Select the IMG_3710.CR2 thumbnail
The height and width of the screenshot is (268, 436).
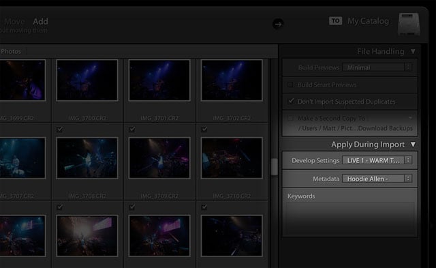pyautogui.click(x=232, y=158)
